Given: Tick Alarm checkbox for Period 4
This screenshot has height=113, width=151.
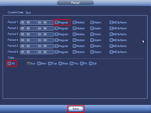Looking at the screenshot, I should tap(92, 40).
